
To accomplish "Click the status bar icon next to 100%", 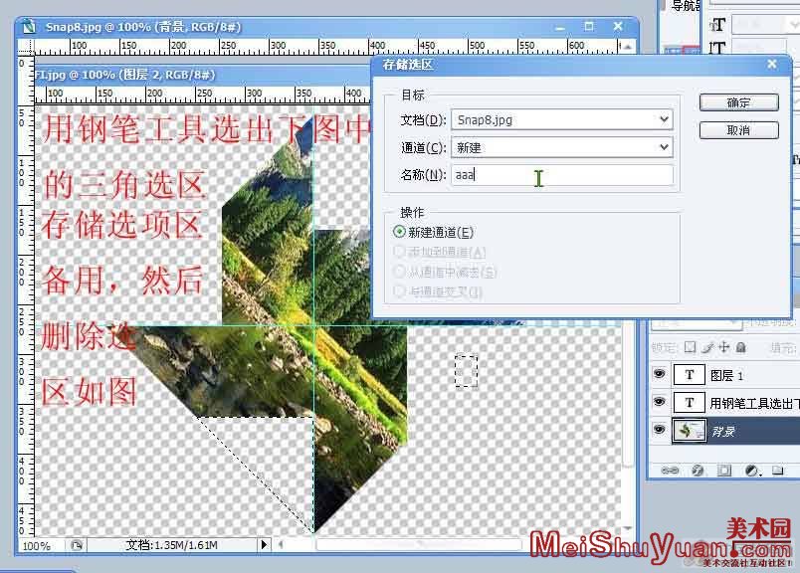I will [77, 545].
